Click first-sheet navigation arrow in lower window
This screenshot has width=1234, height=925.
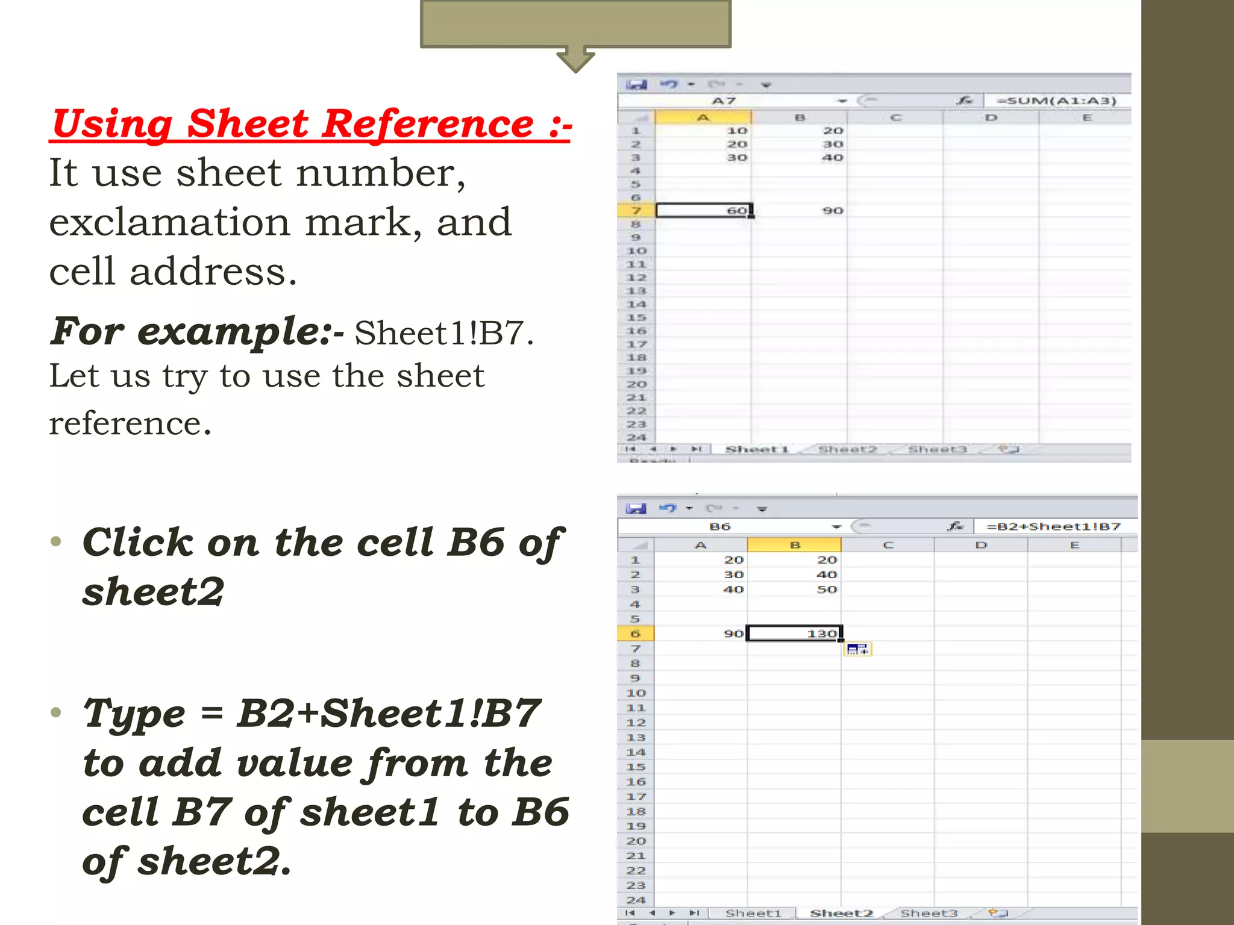pos(630,914)
